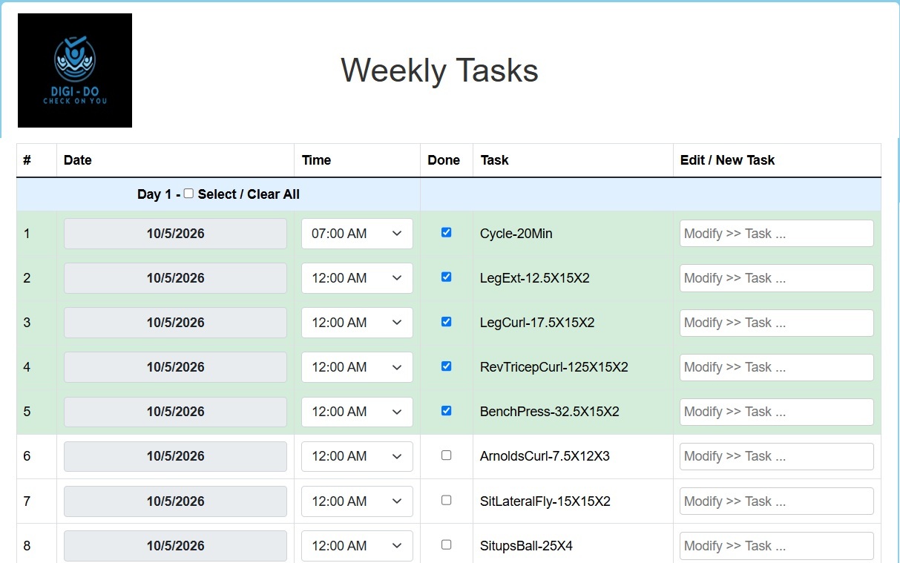900x563 pixels.
Task: Click the Weekly Tasks heading
Action: [x=439, y=70]
